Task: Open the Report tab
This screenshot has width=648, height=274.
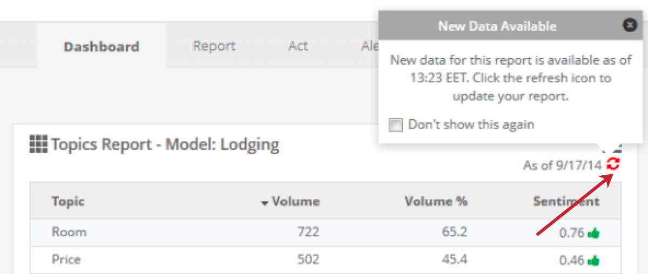Action: click(214, 46)
